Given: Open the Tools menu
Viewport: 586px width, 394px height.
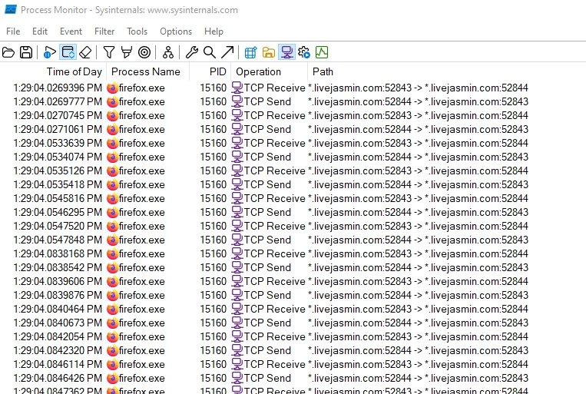Looking at the screenshot, I should click(137, 31).
